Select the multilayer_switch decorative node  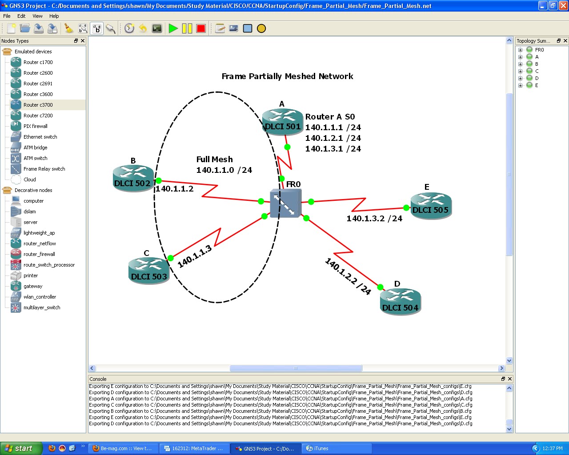(x=36, y=307)
